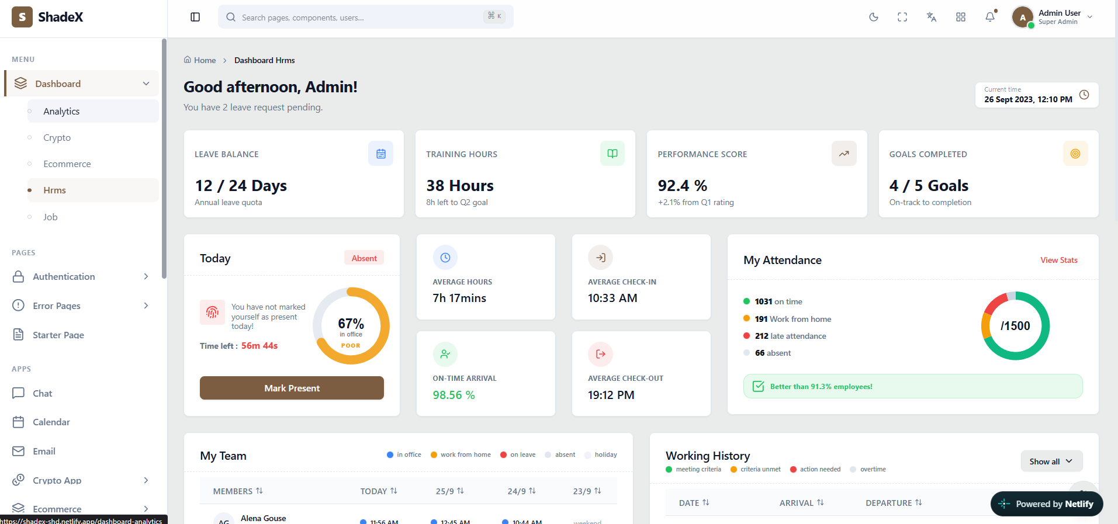Click the search pages input field
This screenshot has width=1118, height=524.
pos(366,17)
